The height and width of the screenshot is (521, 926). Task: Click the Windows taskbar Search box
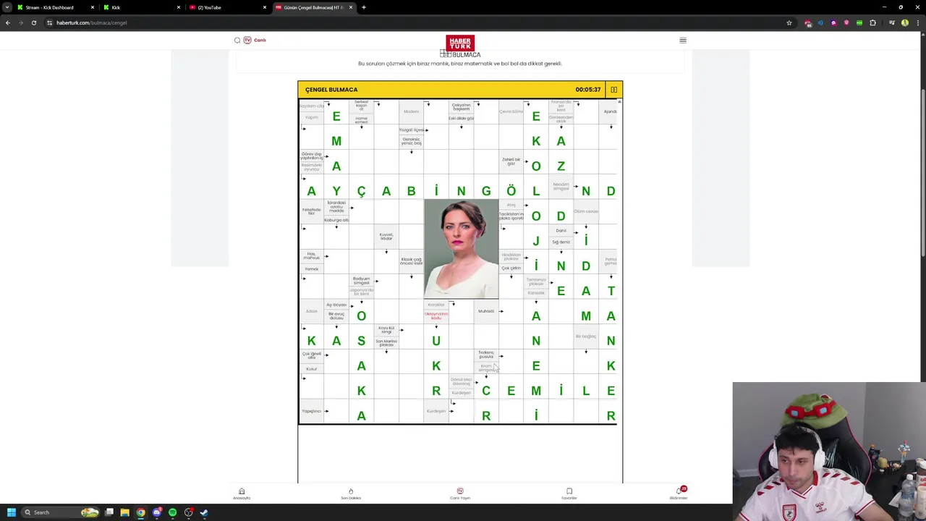point(61,512)
